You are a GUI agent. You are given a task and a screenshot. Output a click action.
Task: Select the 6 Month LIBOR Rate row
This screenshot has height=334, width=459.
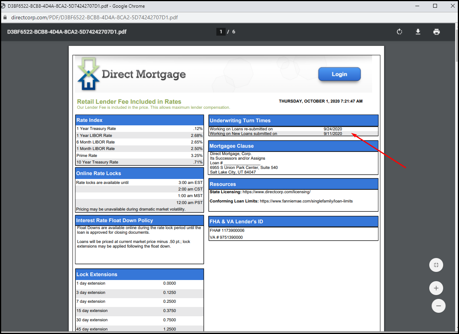139,142
